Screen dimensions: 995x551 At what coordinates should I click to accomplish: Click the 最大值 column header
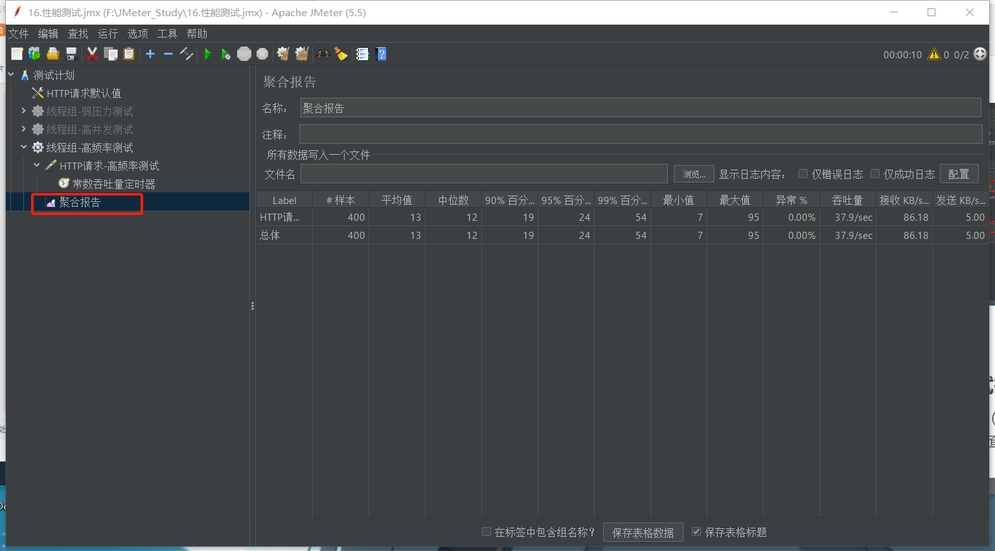[735, 200]
